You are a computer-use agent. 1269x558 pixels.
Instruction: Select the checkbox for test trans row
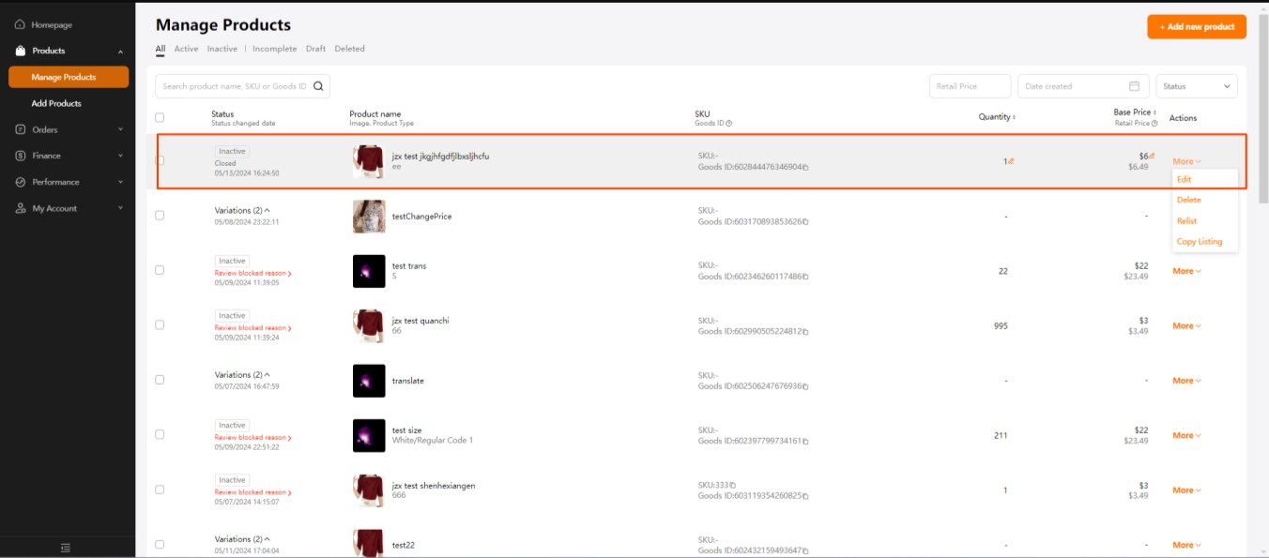(x=160, y=270)
